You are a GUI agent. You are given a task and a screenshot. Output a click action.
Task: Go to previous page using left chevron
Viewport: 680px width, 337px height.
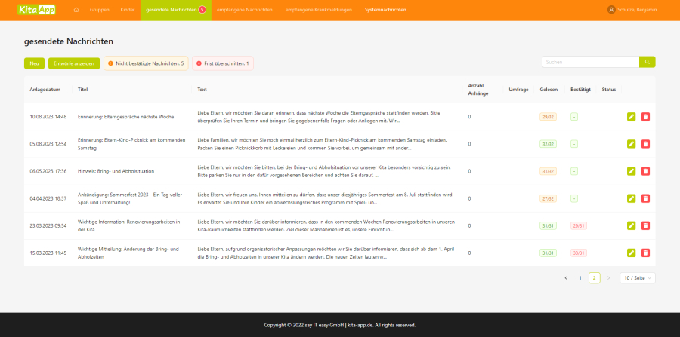click(566, 278)
